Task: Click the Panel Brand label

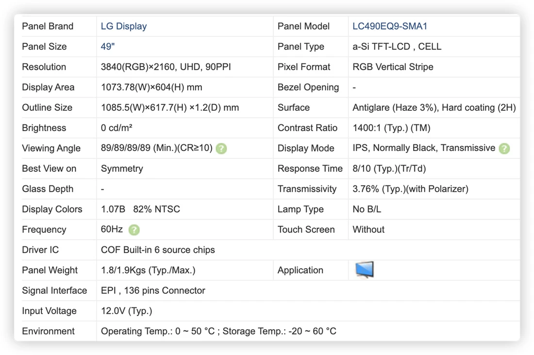Action: 48,26
